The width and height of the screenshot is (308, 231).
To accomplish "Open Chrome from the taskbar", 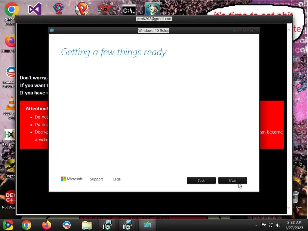I will coord(26,225).
